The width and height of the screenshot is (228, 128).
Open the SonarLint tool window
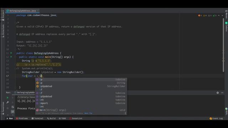(x=76, y=118)
